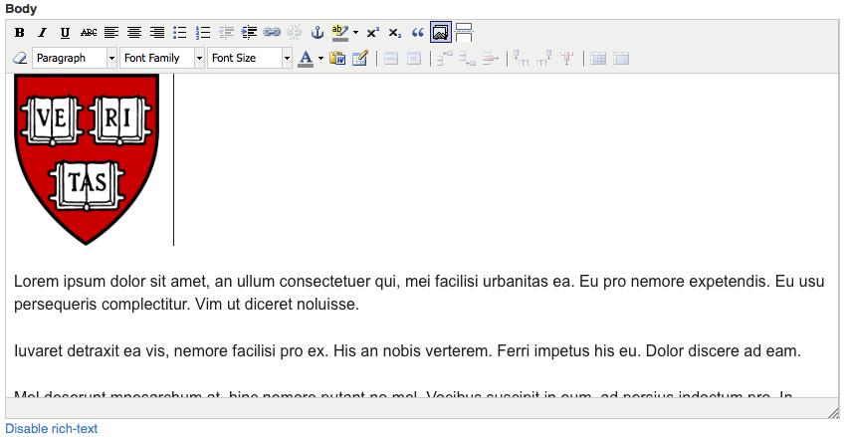Apply subscript formatting
Screen dimensions: 848x437
point(395,33)
